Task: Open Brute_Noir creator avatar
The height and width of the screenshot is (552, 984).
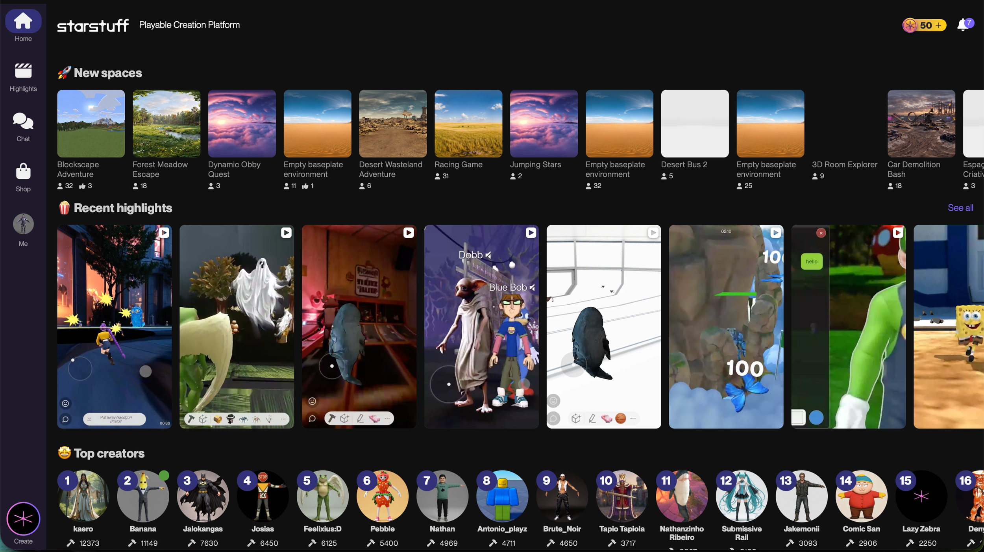Action: coord(562,496)
